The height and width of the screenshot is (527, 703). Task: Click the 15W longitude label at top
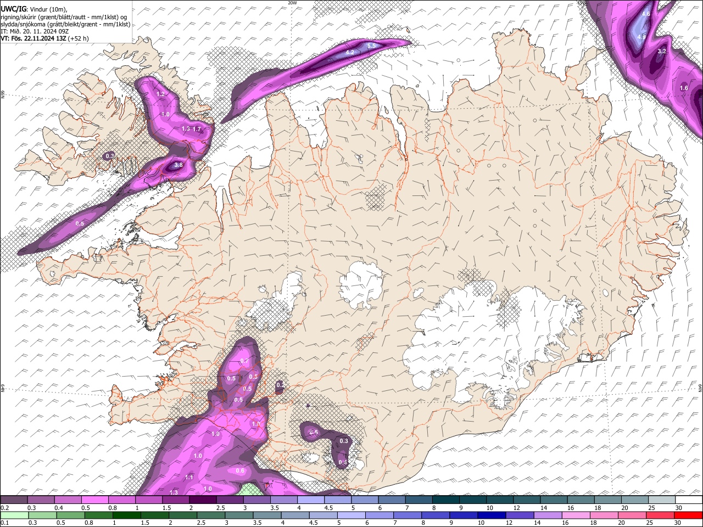point(581,3)
